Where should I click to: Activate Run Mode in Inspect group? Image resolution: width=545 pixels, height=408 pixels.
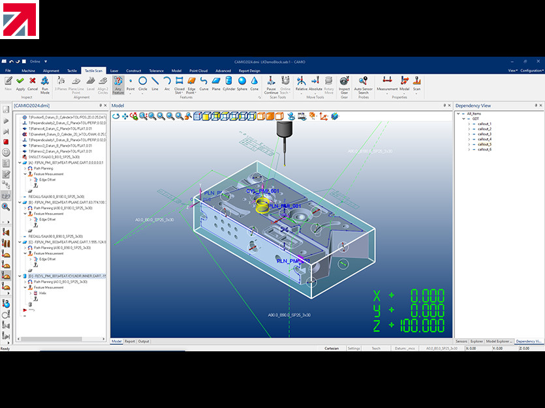pyautogui.click(x=45, y=85)
